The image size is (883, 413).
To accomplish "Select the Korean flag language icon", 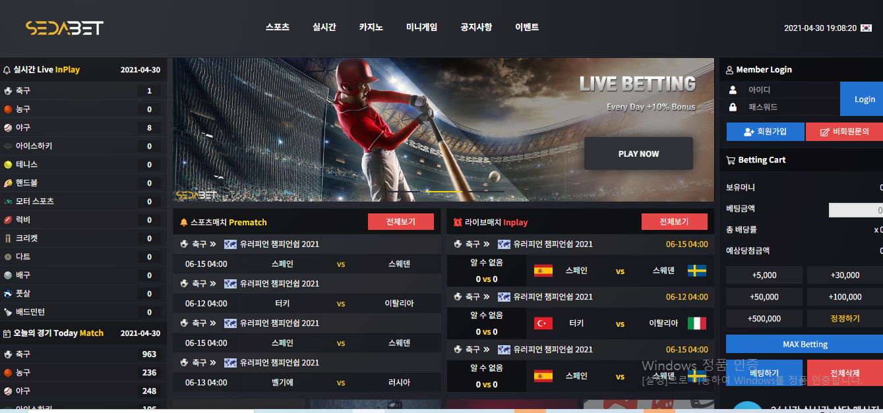I will [x=866, y=28].
